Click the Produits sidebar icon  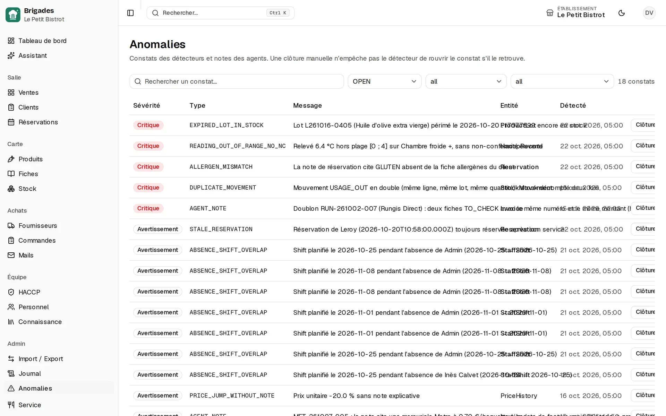11,159
